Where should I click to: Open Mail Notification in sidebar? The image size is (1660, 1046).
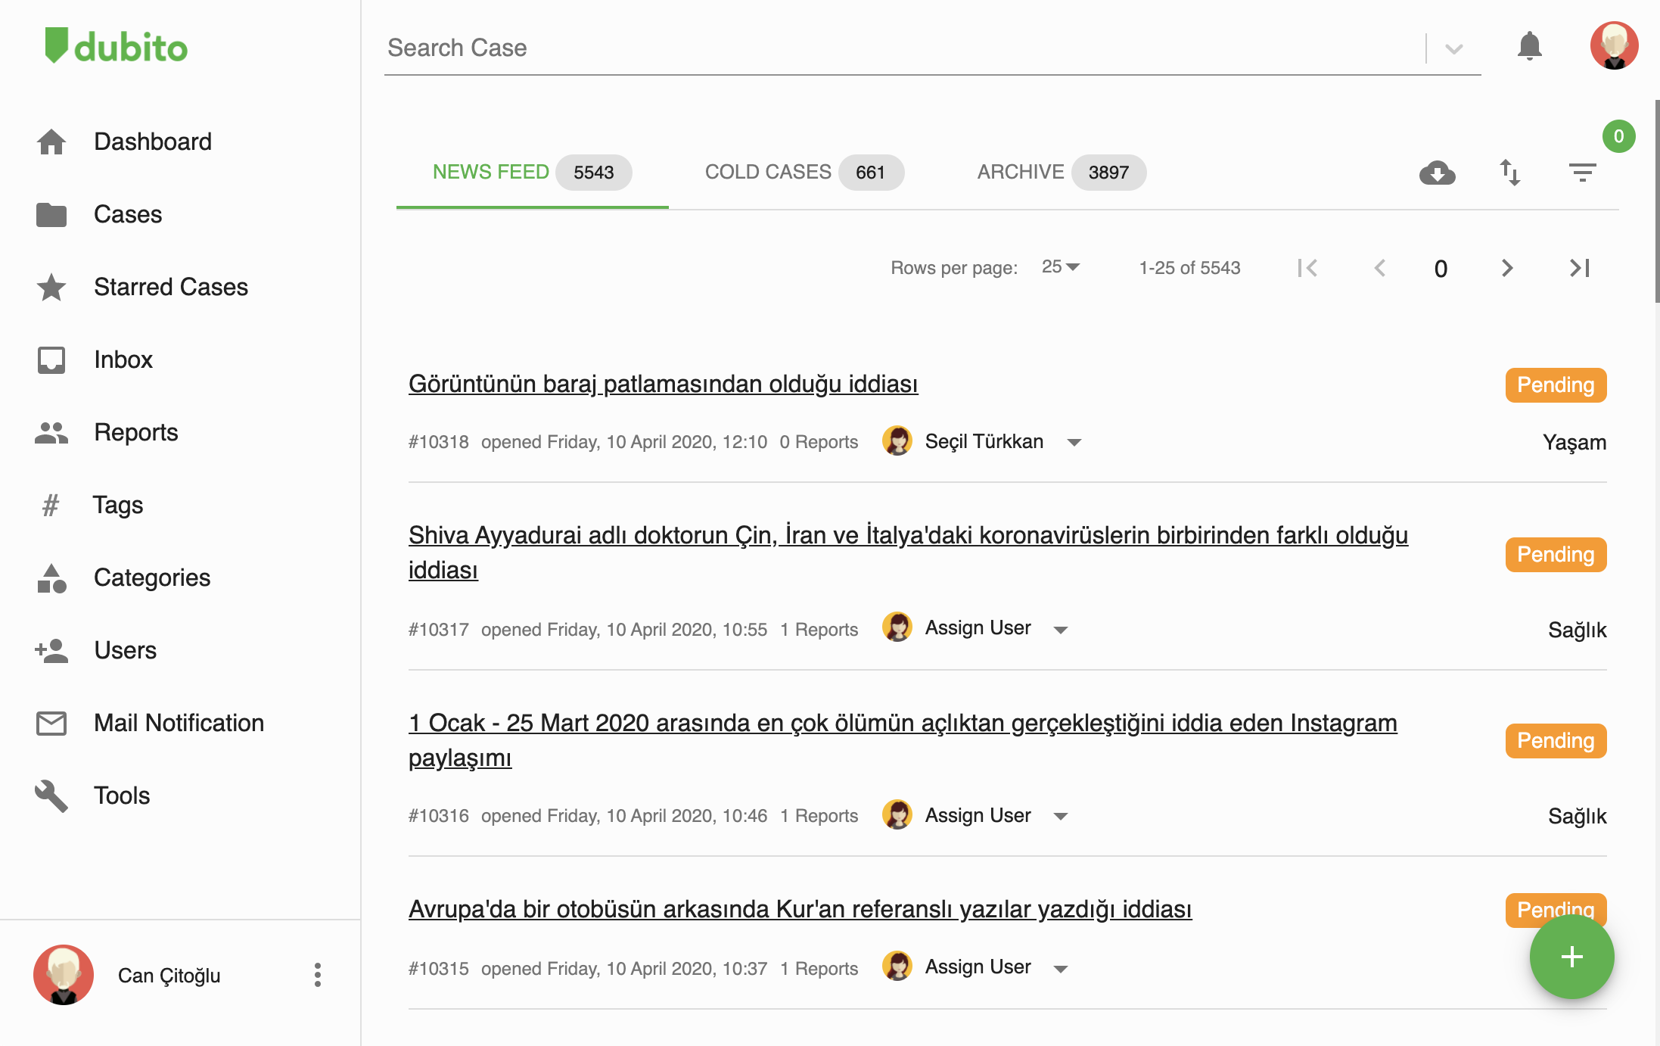179,723
